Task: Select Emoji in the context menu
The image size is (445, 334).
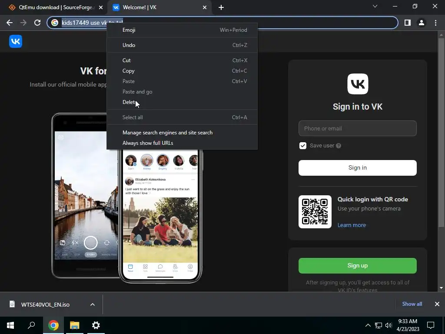Action: (182, 30)
